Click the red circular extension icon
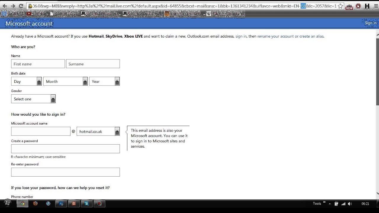This screenshot has width=379, height=213. [358, 6]
